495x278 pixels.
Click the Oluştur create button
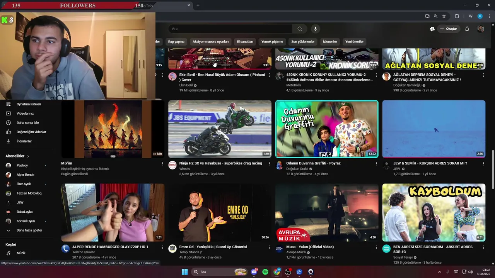coord(449,29)
